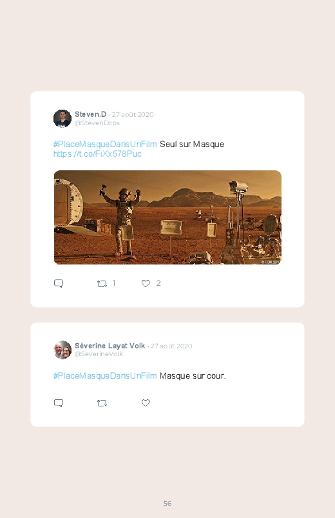
Task: Like Steven.D's tweet with the heart icon
Action: 146,283
